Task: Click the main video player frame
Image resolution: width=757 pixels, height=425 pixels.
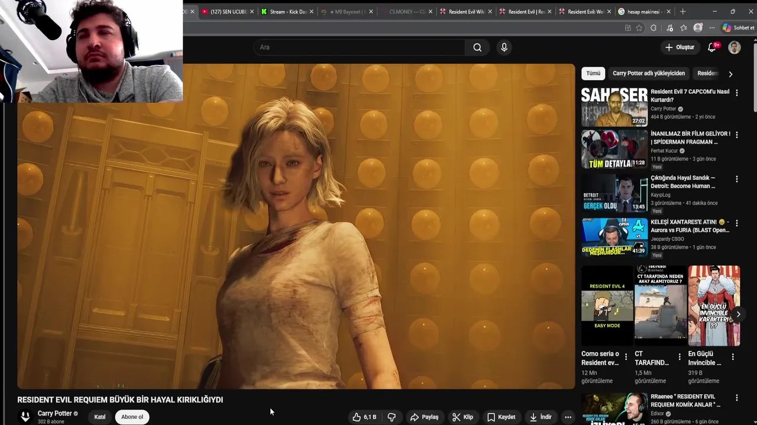Action: (296, 227)
